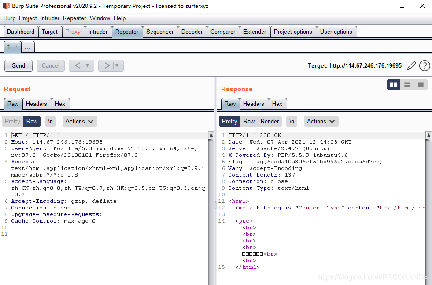Open the Comparer tab
The image size is (432, 285).
223,32
